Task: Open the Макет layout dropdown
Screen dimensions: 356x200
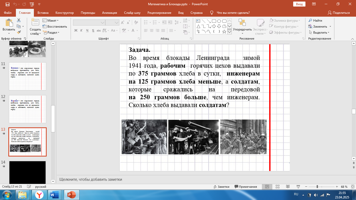Action: coord(51,21)
